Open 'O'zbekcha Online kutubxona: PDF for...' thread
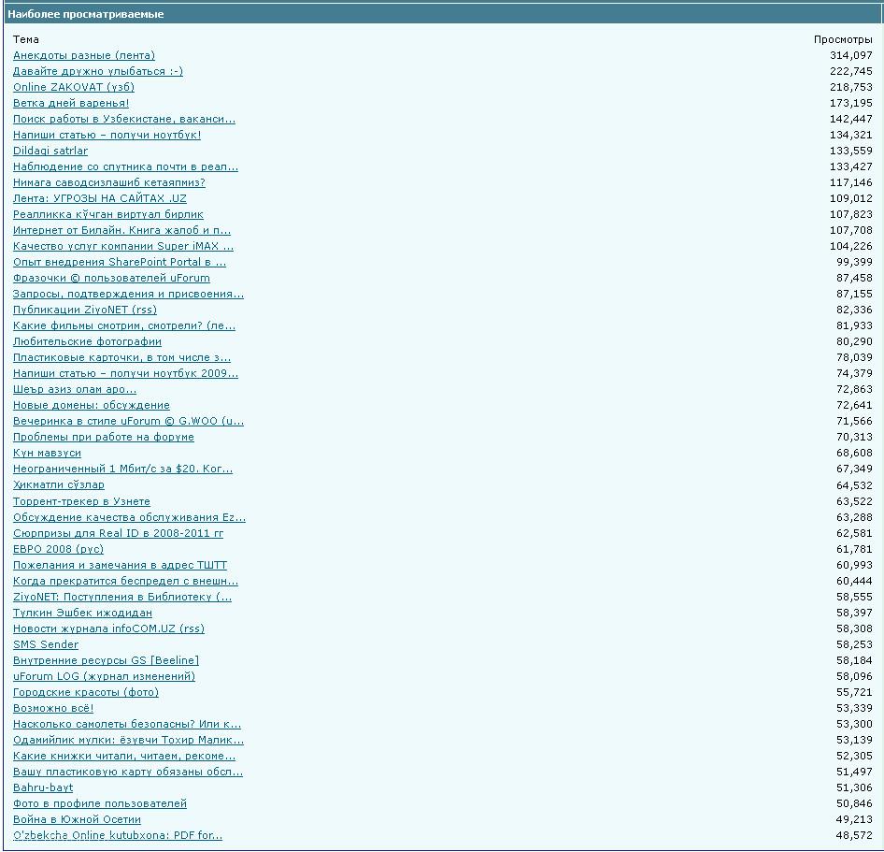This screenshot has height=852, width=884. pyautogui.click(x=118, y=835)
